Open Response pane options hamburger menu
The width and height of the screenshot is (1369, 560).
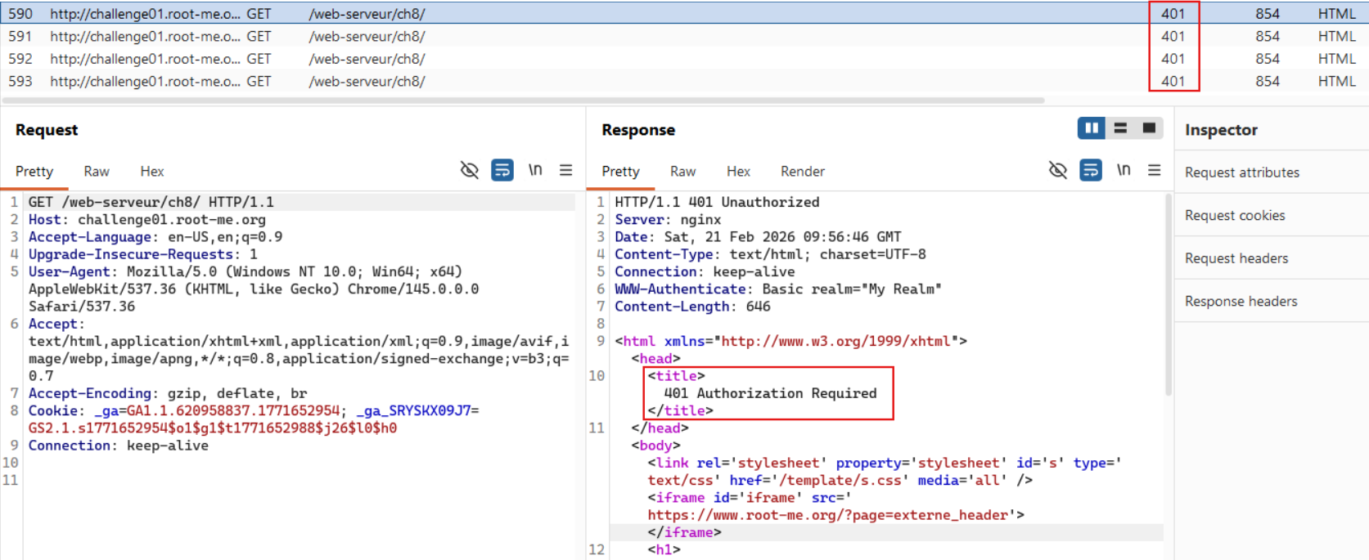tap(1154, 170)
